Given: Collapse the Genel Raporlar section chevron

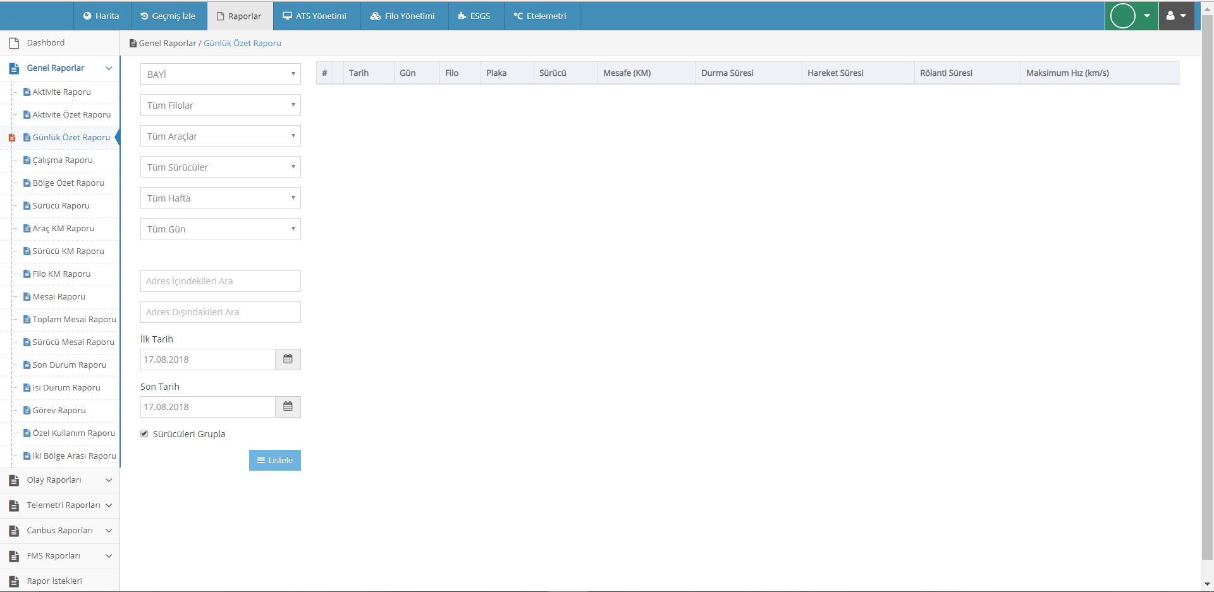Looking at the screenshot, I should [109, 68].
